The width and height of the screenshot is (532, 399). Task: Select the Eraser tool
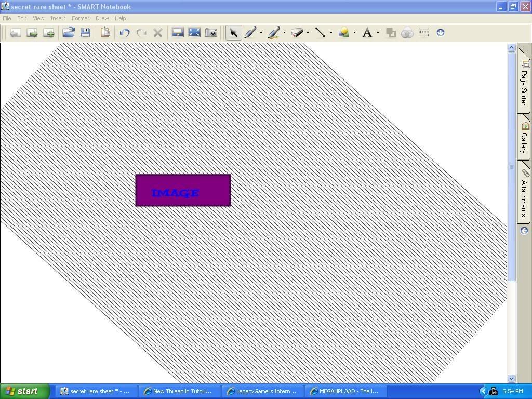(x=298, y=33)
